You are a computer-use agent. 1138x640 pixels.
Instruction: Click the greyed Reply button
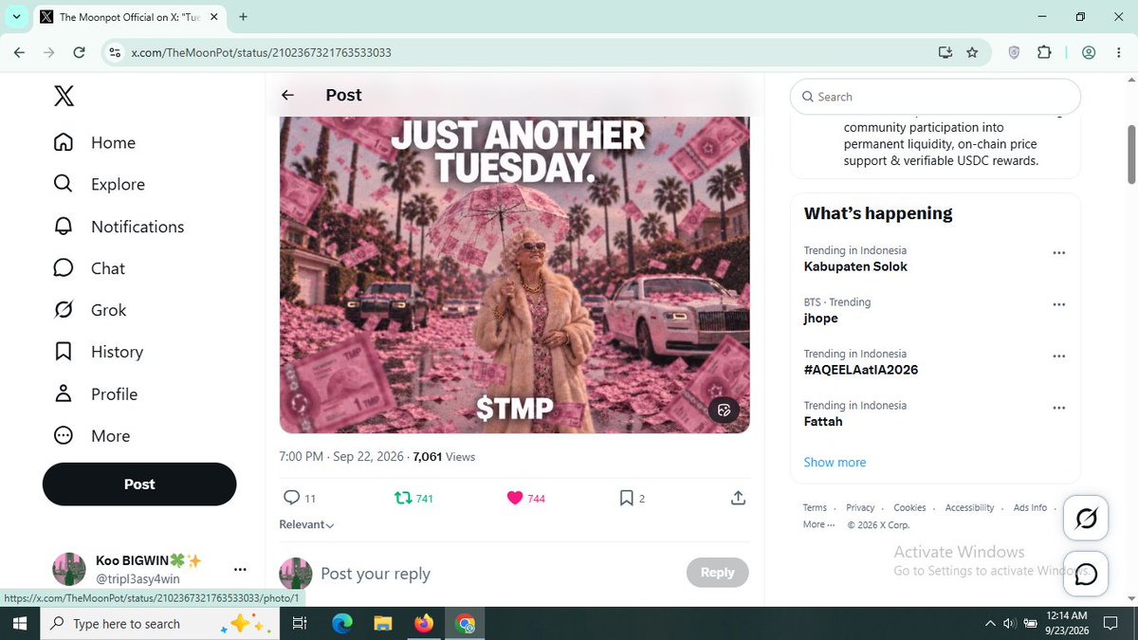click(717, 573)
